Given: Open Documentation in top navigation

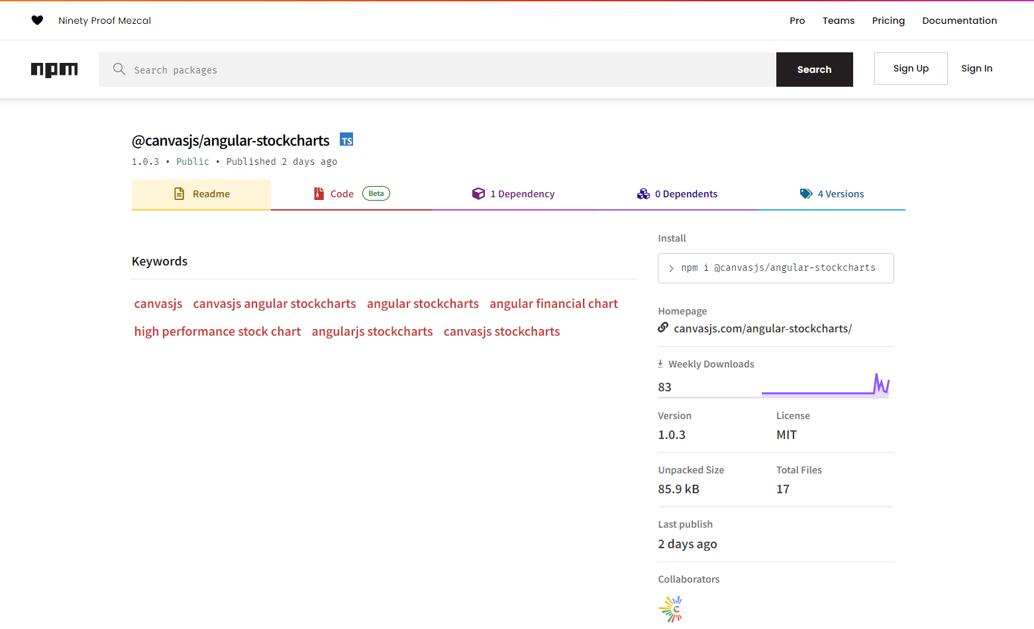Looking at the screenshot, I should [960, 21].
